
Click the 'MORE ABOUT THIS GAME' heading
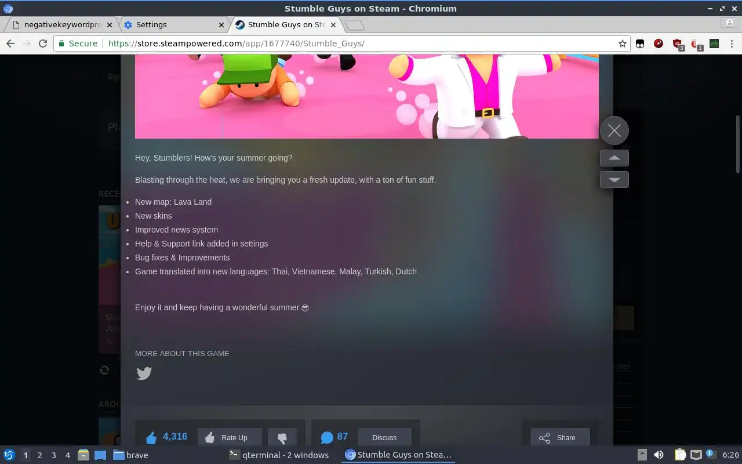pos(182,353)
